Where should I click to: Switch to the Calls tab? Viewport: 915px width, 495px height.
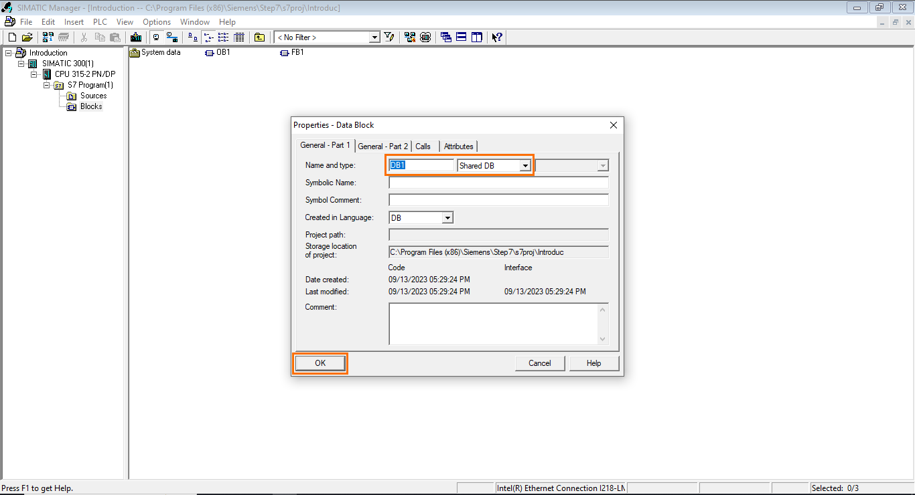(423, 146)
